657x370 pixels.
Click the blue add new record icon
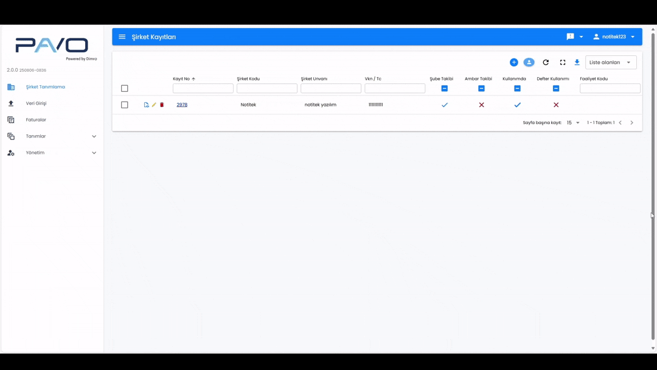point(514,63)
